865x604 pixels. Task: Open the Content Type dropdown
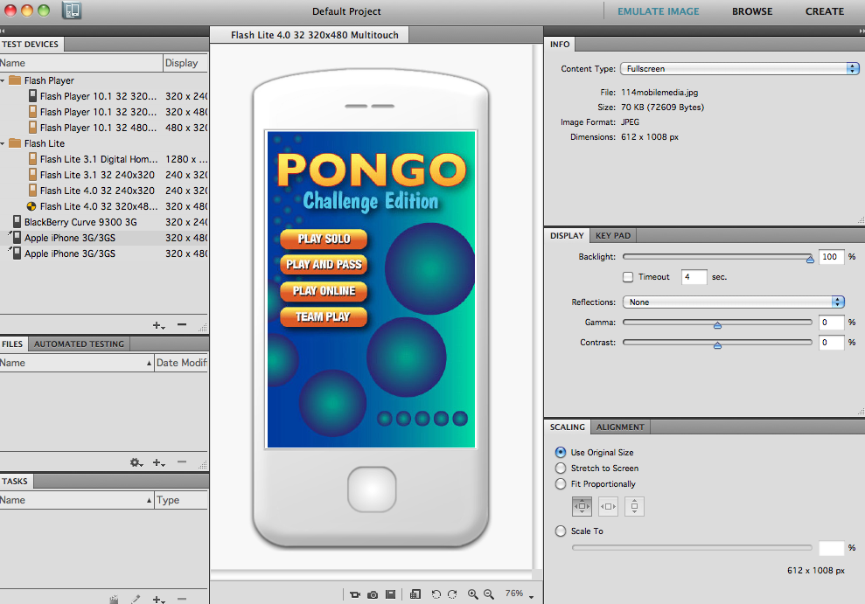click(740, 68)
